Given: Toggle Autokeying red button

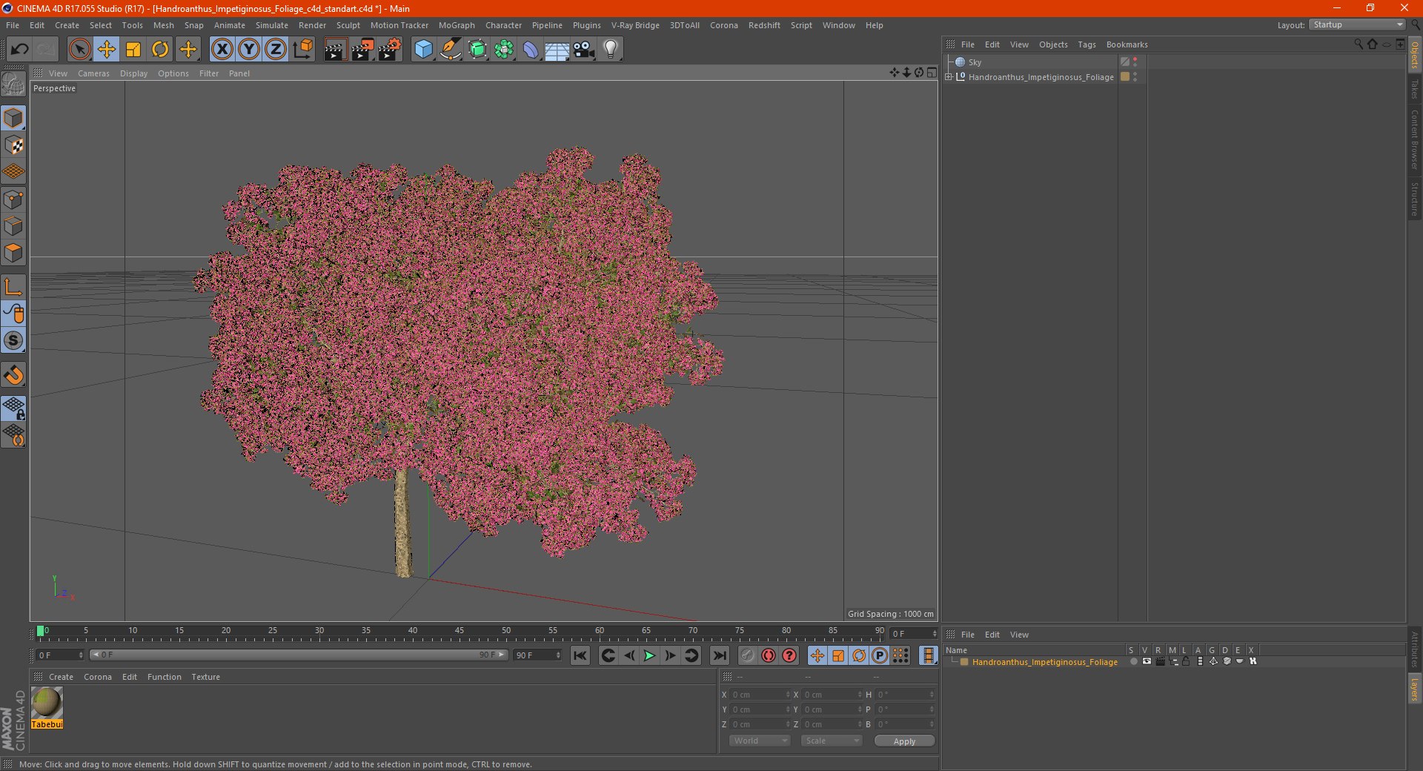Looking at the screenshot, I should (769, 655).
